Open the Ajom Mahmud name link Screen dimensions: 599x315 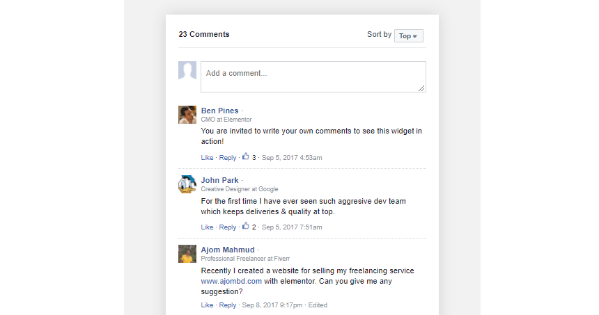[228, 250]
